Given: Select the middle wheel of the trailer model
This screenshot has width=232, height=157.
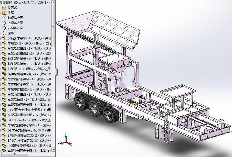Looking at the screenshot, I should click(95, 108).
